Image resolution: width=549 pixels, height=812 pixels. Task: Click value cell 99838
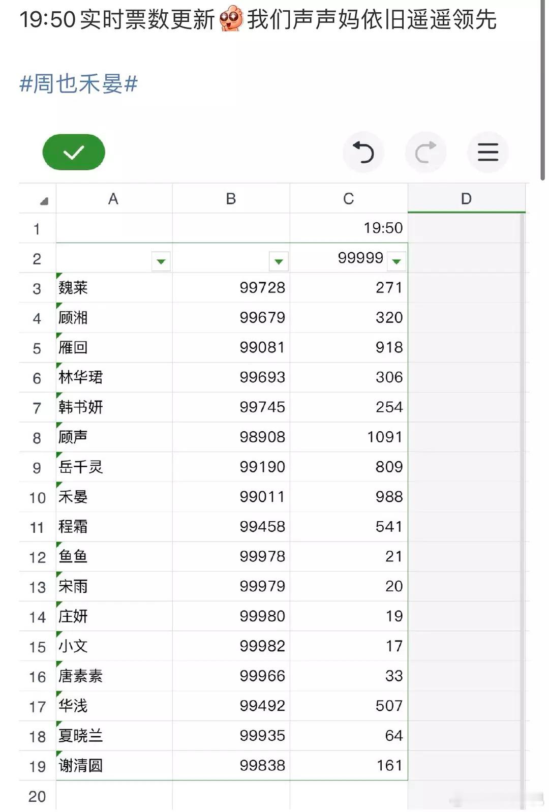pyautogui.click(x=231, y=766)
